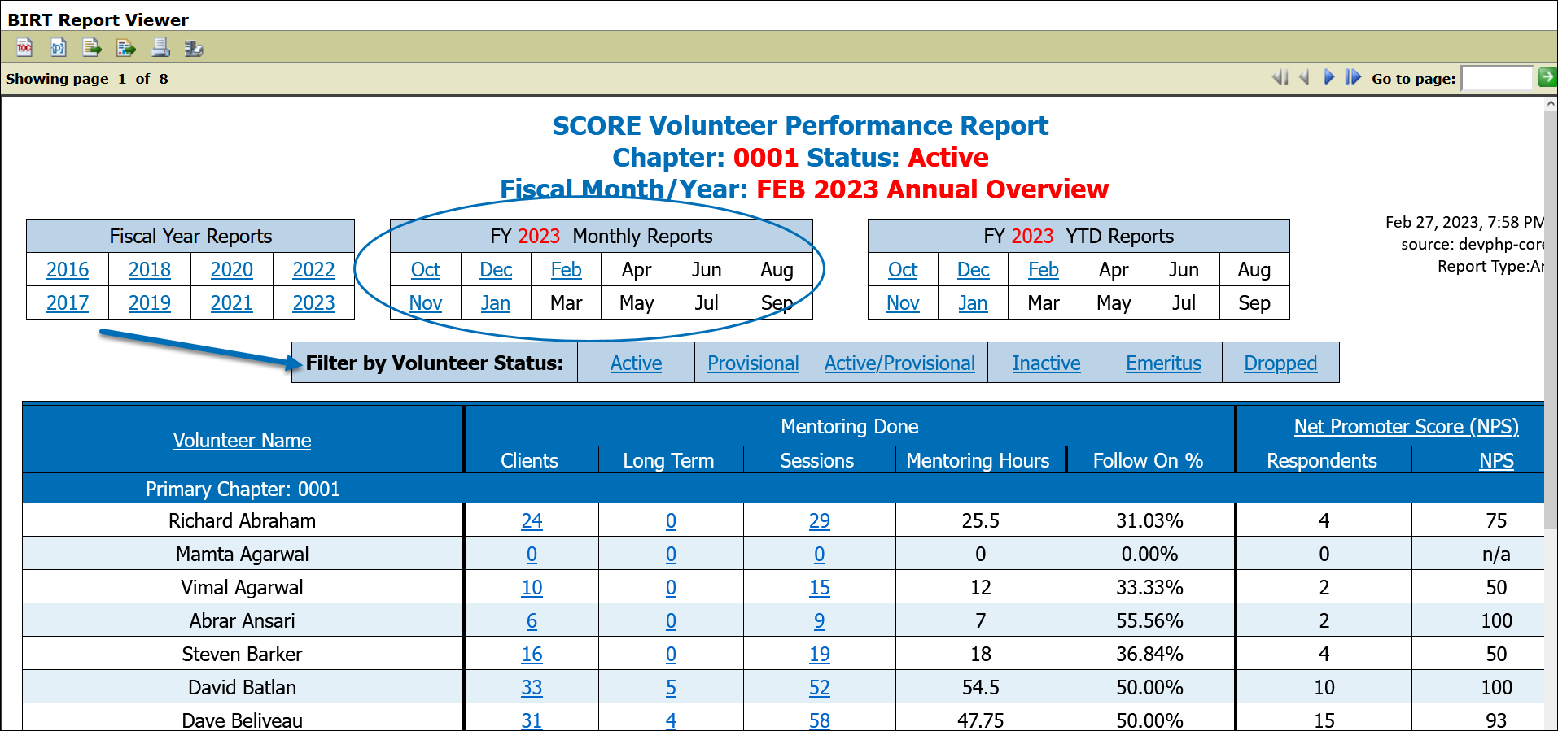Open the Oct link under YTD Reports
1558x731 pixels.
[x=903, y=270]
